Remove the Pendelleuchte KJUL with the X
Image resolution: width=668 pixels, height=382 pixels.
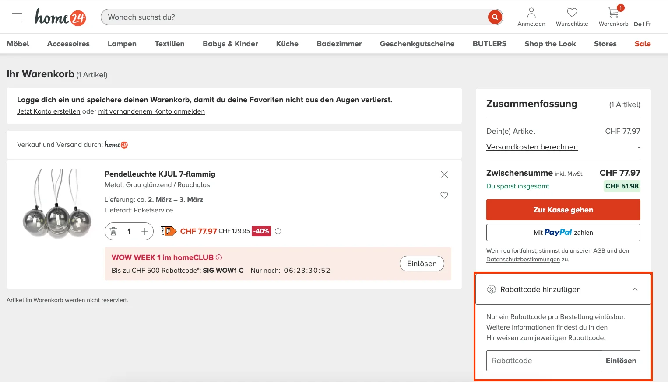[x=444, y=174]
